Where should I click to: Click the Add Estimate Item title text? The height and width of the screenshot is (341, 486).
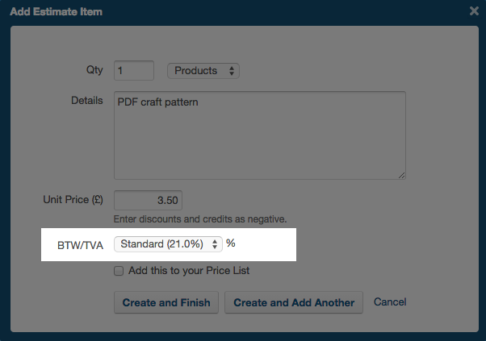57,12
